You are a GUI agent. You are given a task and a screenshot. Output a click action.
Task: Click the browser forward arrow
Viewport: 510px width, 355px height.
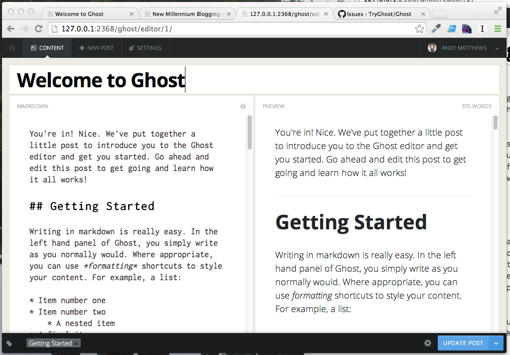tap(24, 28)
